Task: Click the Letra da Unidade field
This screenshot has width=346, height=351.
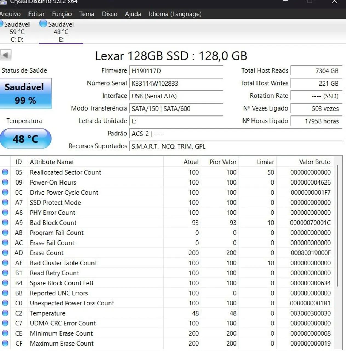Action: pos(176,121)
